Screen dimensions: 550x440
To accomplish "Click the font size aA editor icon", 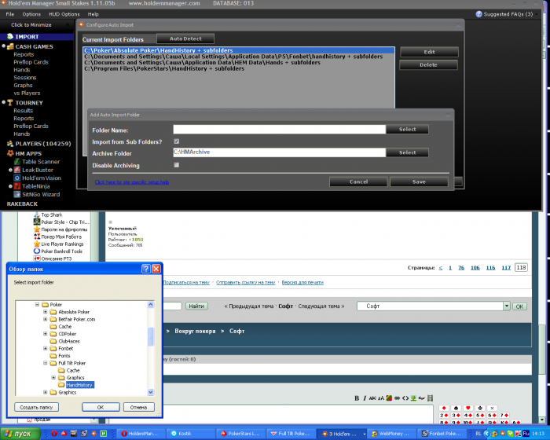I will click(x=380, y=398).
